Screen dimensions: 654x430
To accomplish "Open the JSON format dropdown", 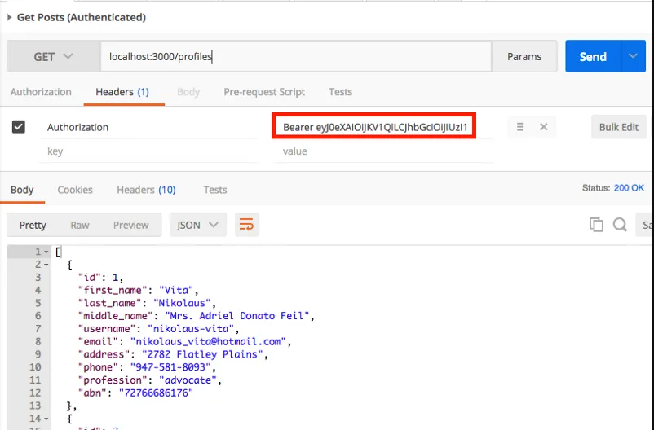I will tap(197, 225).
